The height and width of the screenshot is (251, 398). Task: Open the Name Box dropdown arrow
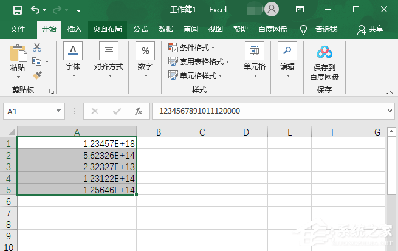(x=59, y=111)
